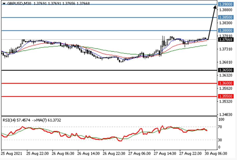Select the MA(7) 61.3732 indicator label
The height and width of the screenshot is (160, 237).
(48, 120)
